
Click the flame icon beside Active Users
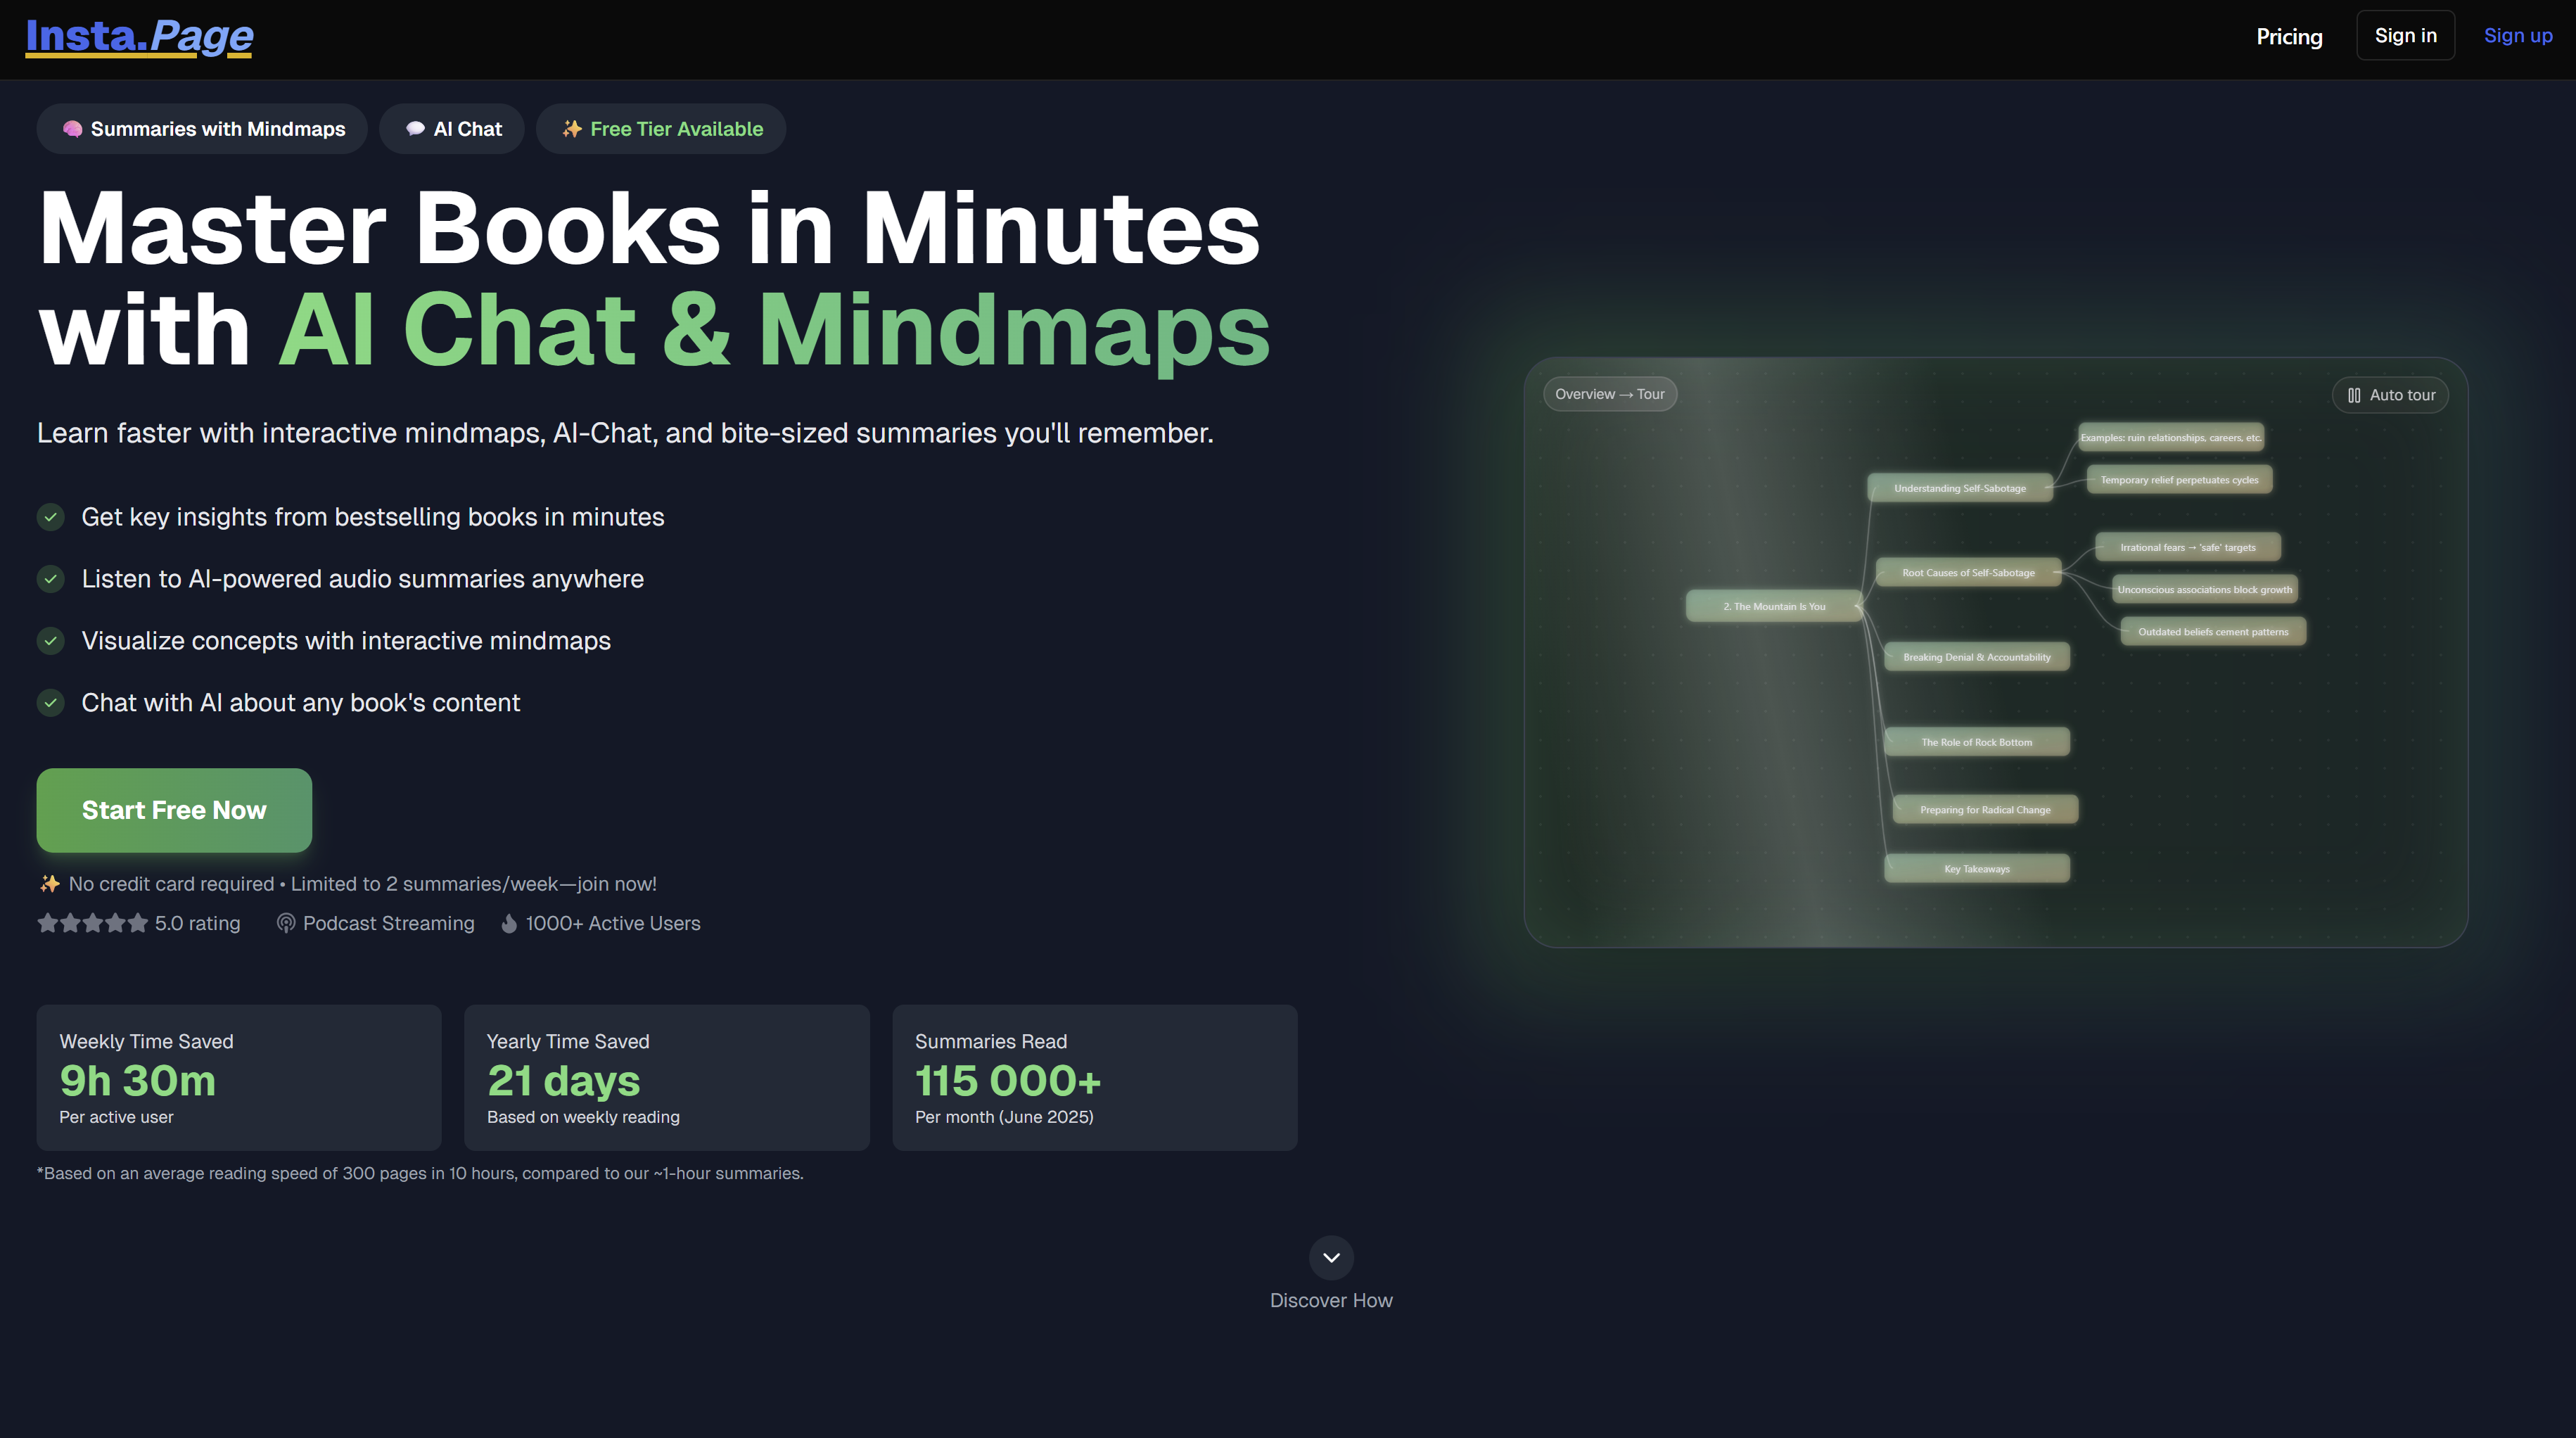tap(509, 923)
